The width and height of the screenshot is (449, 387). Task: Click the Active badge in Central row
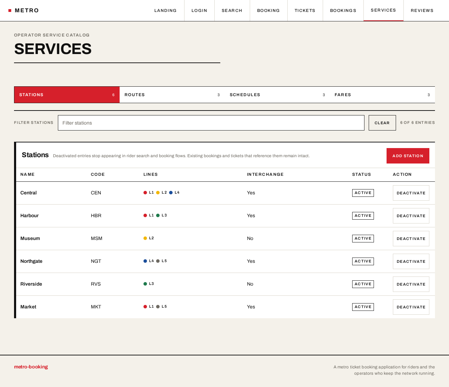(x=363, y=193)
